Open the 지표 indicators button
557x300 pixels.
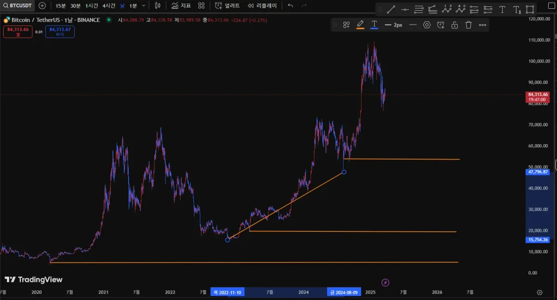(181, 6)
